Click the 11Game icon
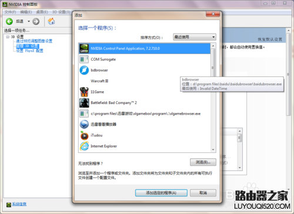This screenshot has height=214, width=294. [x=84, y=92]
